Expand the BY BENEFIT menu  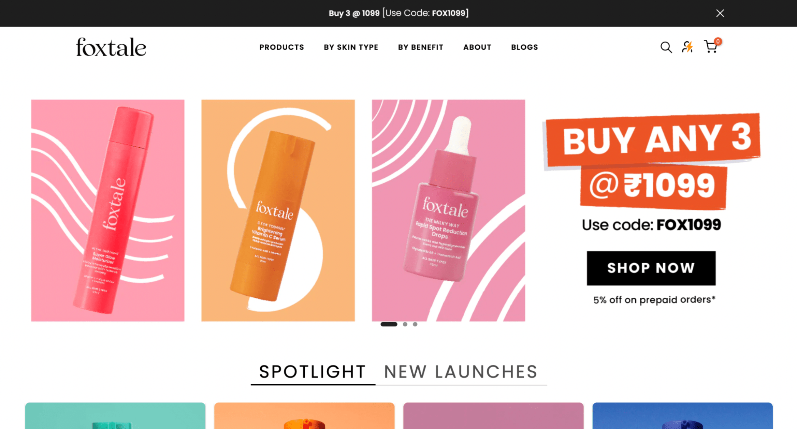click(421, 47)
